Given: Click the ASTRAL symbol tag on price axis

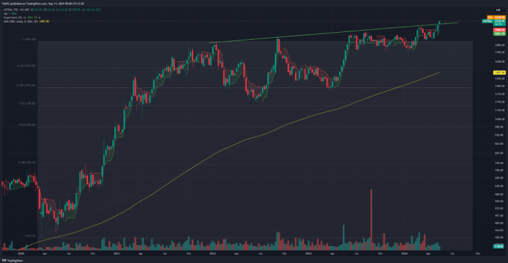Looking at the screenshot, I should tap(486, 21).
